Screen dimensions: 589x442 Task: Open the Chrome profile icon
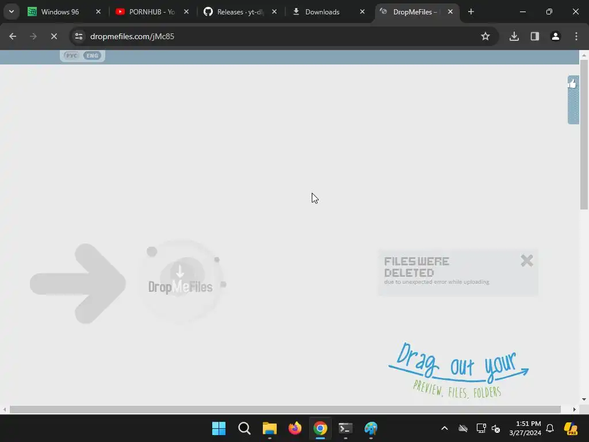coord(556,36)
